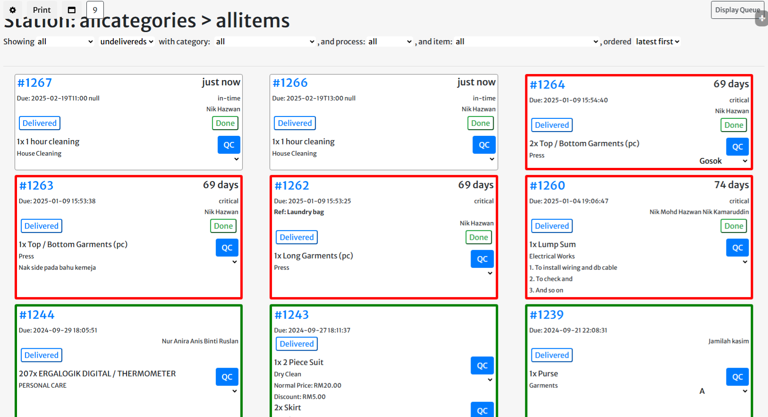Change the latest first ordering dropdown

(658, 42)
